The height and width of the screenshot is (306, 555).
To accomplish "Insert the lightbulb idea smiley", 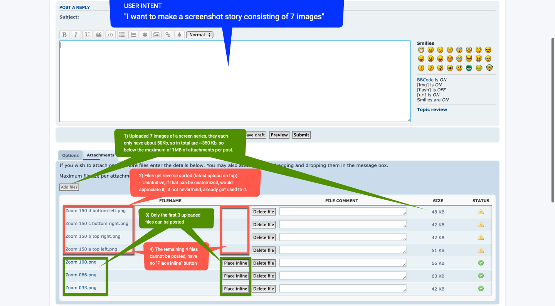I will [x=440, y=68].
